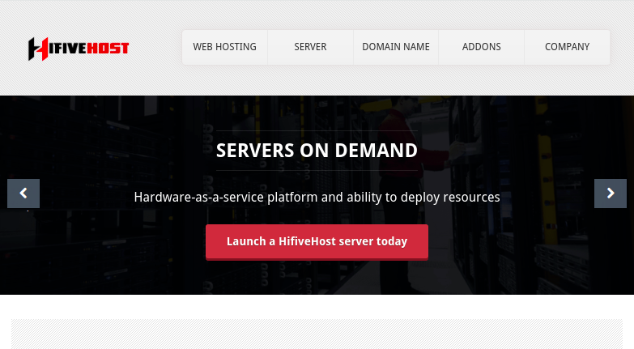Click the HifiveHost logo
Screen dimensions: 634x349
pos(79,49)
